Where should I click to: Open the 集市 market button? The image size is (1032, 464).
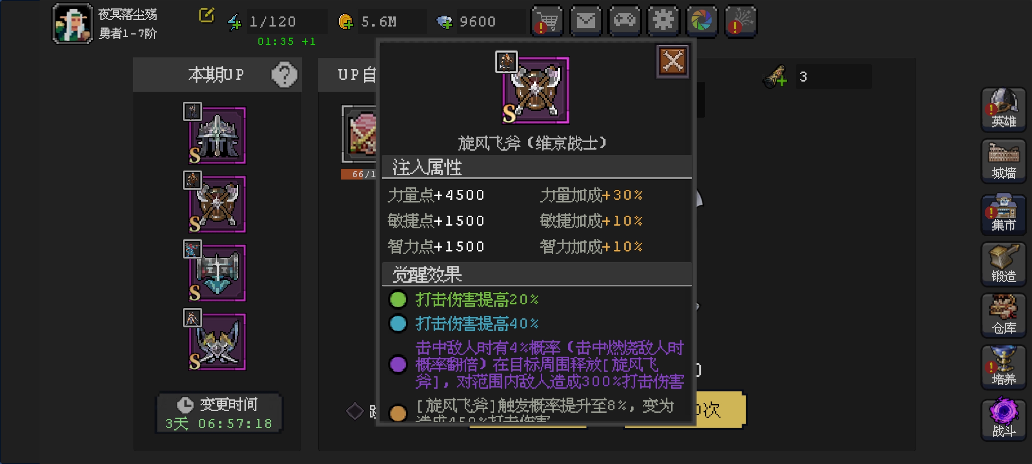pyautogui.click(x=1003, y=213)
